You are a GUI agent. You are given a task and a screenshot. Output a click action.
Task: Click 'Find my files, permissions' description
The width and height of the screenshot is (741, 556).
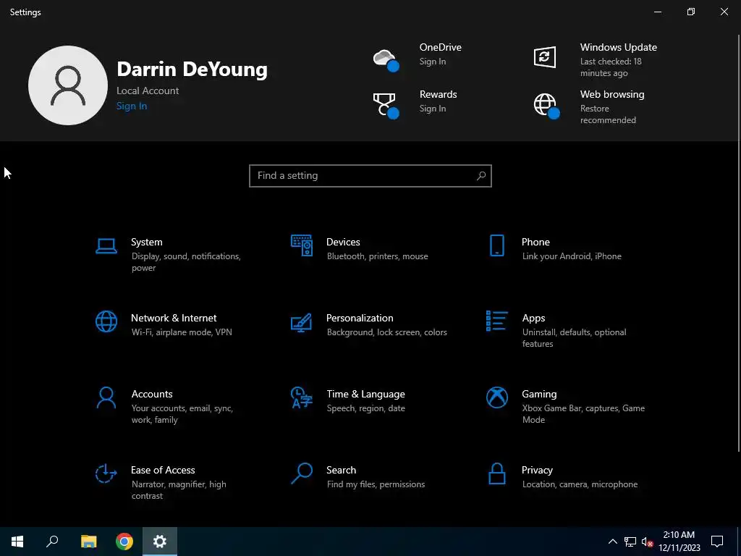(x=376, y=484)
